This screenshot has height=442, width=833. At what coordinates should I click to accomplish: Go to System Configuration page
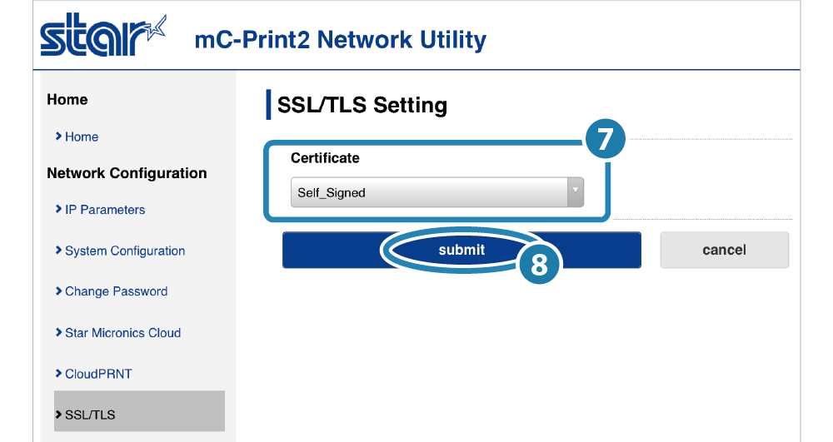(124, 251)
